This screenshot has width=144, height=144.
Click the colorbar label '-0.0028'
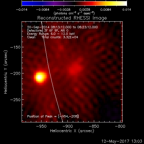pyautogui.click(x=64, y=10)
